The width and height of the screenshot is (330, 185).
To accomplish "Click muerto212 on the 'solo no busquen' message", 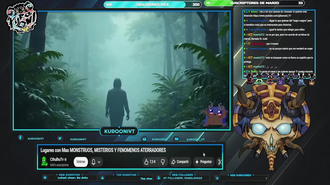I will tap(259, 58).
